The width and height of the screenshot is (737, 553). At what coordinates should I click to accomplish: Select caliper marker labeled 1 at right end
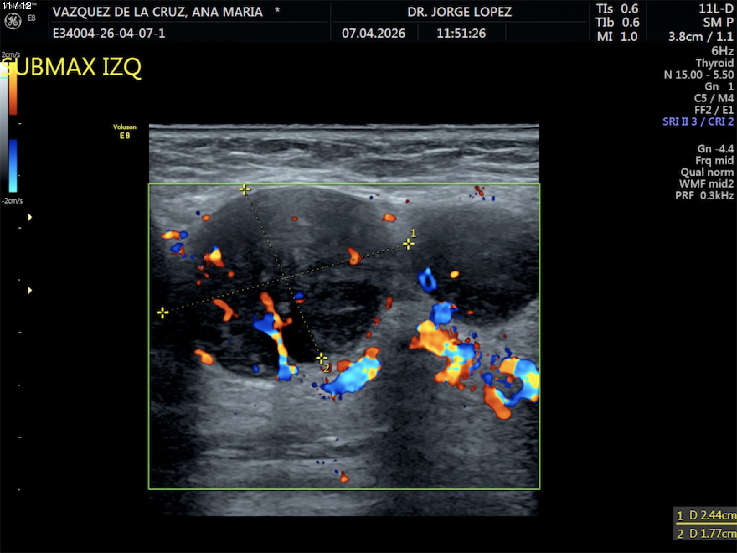(408, 244)
